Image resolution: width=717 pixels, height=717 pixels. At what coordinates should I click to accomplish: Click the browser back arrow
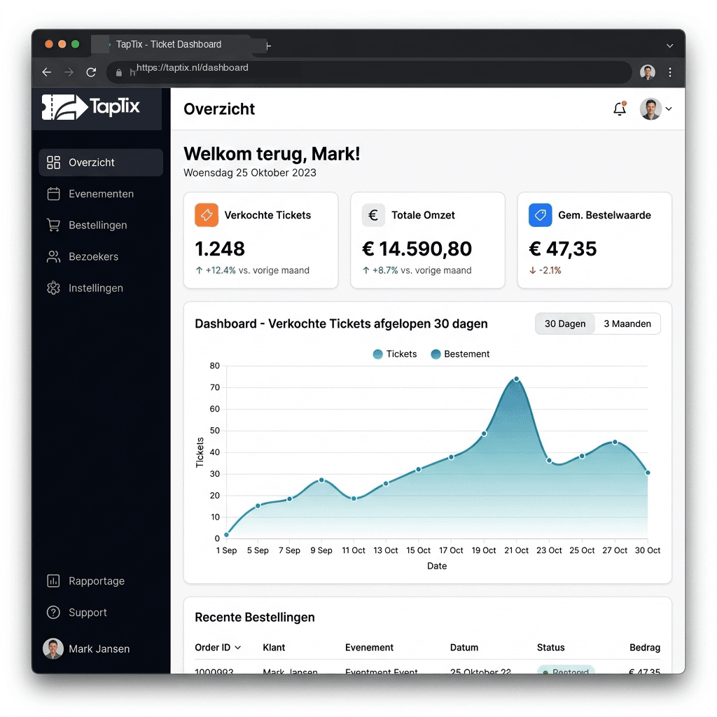coord(47,72)
